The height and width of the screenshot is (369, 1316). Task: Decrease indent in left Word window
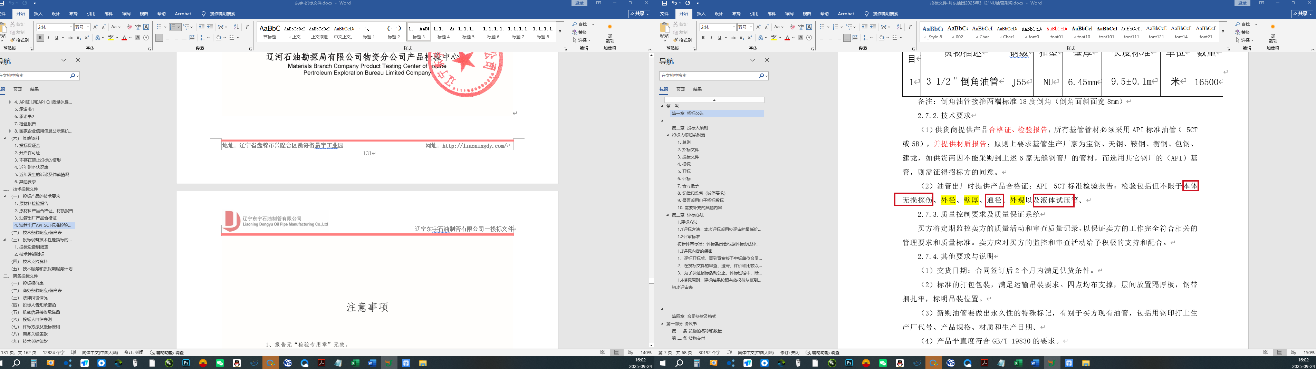tap(201, 27)
